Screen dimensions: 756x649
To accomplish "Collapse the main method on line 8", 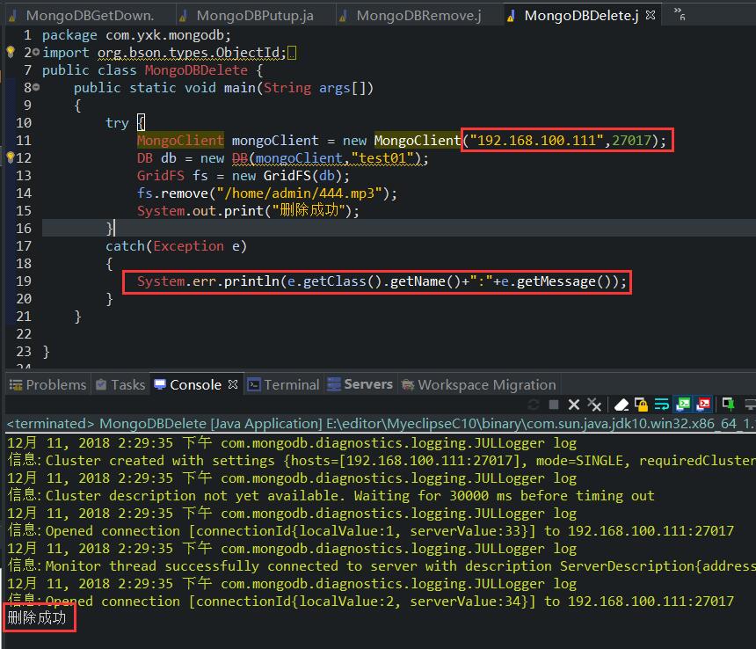I will 36,87.
